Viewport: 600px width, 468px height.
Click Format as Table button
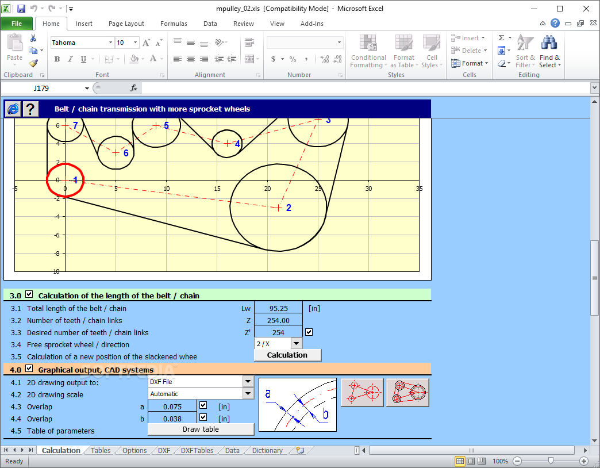403,51
